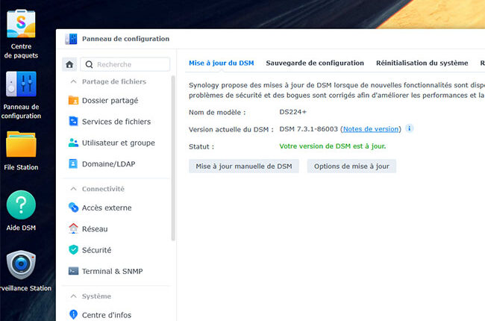Collapse the Connectivité section

pos(73,189)
